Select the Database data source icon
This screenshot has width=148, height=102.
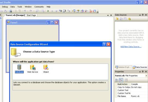(19, 67)
